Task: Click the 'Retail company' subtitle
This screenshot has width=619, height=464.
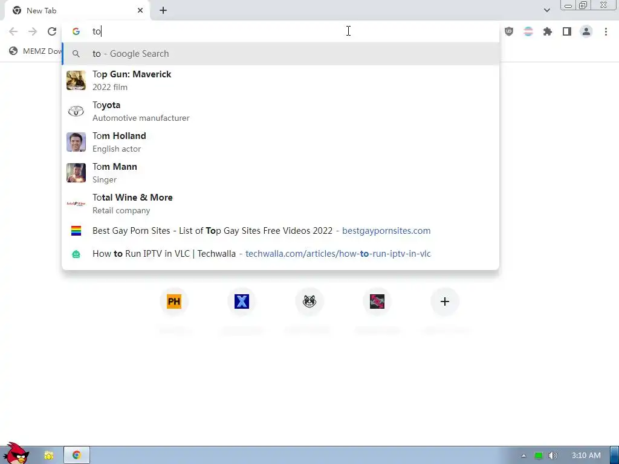Action: point(121,210)
